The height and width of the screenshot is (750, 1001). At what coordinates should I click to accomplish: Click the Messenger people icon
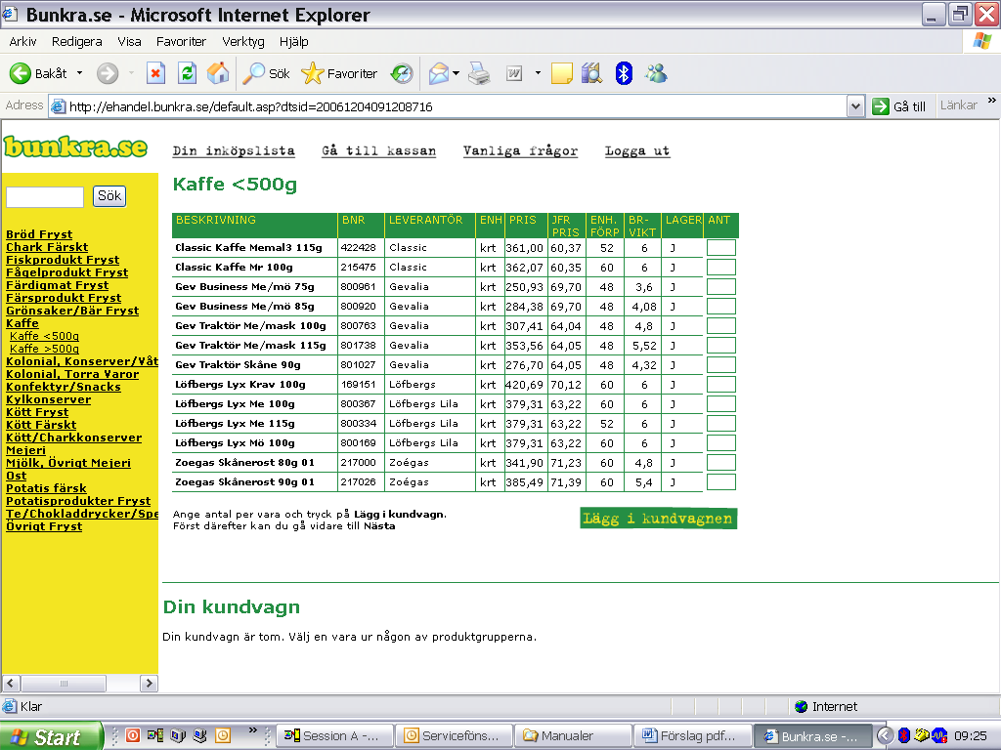click(x=656, y=73)
